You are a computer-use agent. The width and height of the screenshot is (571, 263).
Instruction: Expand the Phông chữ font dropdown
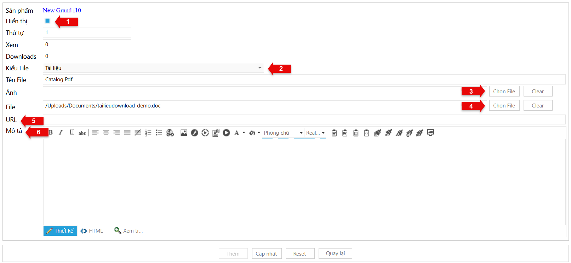pyautogui.click(x=301, y=133)
